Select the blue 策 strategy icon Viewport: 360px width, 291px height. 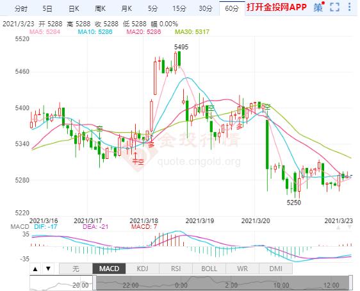pyautogui.click(x=318, y=7)
